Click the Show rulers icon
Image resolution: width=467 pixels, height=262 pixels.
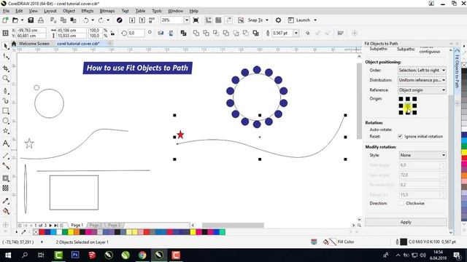[209, 20]
